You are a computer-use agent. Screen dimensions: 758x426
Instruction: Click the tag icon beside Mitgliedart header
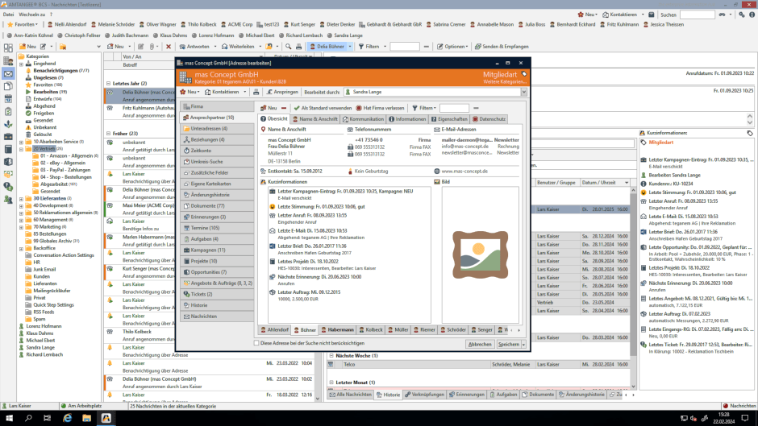tap(524, 74)
